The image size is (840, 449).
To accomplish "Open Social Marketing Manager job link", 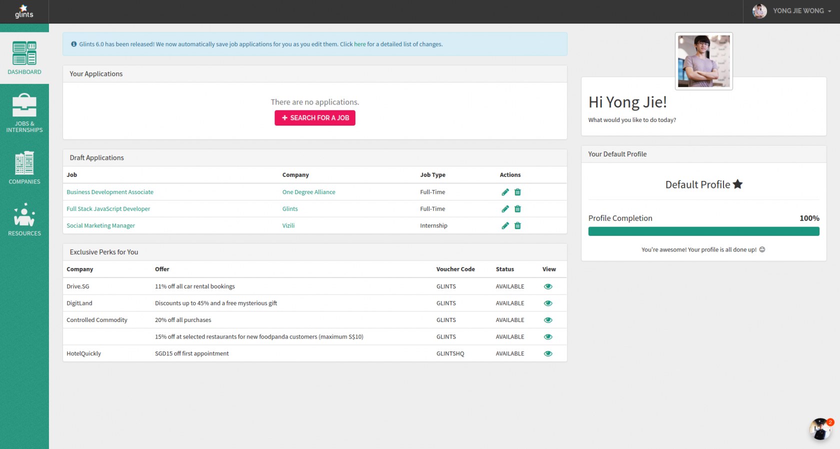I will pyautogui.click(x=101, y=225).
